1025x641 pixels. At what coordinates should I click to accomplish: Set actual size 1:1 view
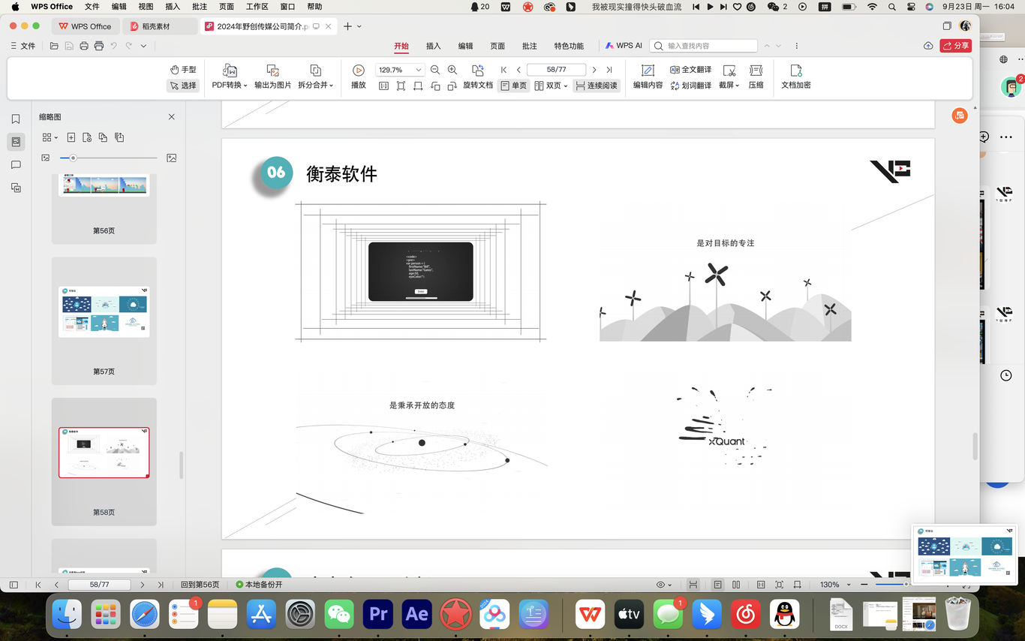point(383,86)
